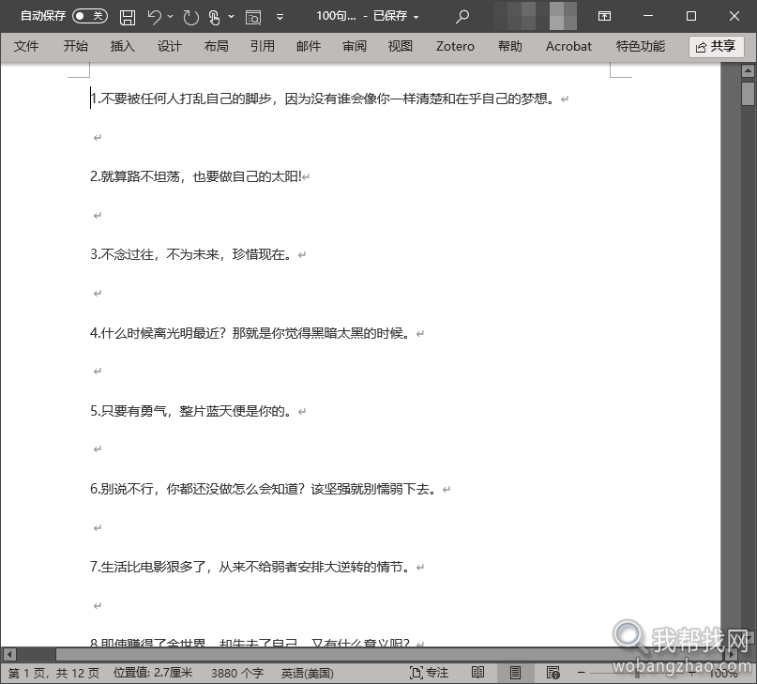Click the horizontal scrollbar track thumb
This screenshot has height=684, width=757.
[x=388, y=655]
